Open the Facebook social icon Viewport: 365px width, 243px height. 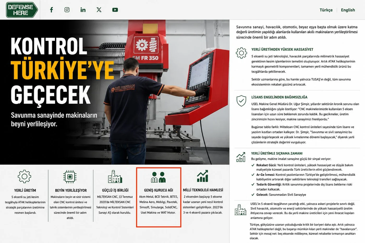pyautogui.click(x=51, y=10)
